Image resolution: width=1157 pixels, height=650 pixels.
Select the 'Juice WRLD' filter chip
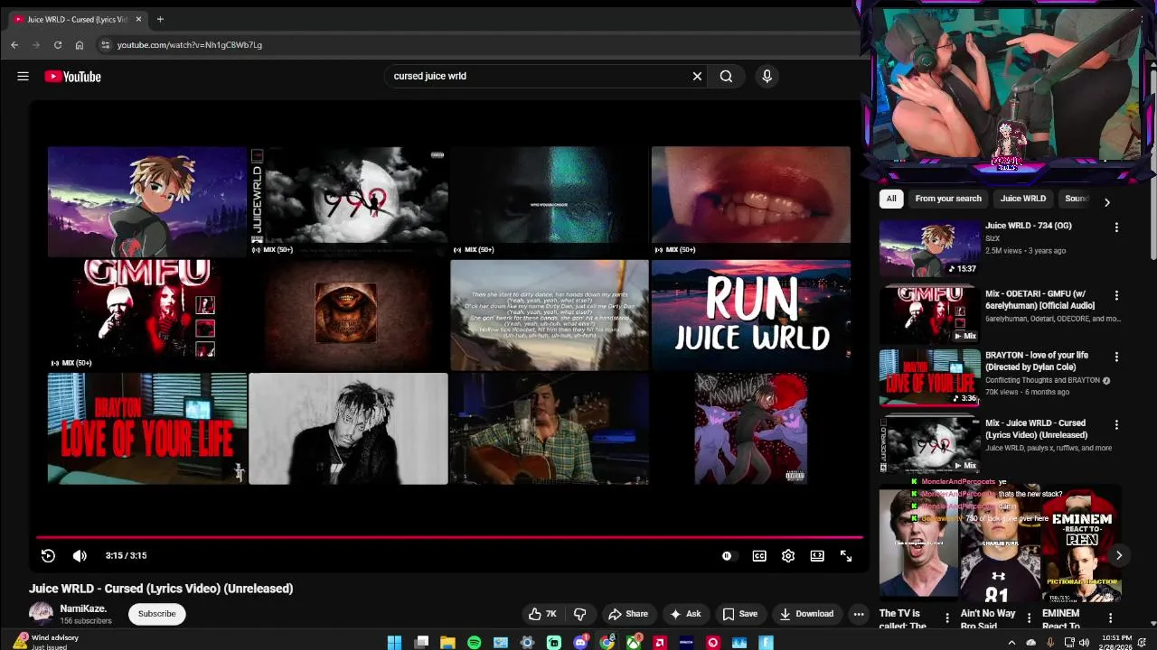(1023, 199)
